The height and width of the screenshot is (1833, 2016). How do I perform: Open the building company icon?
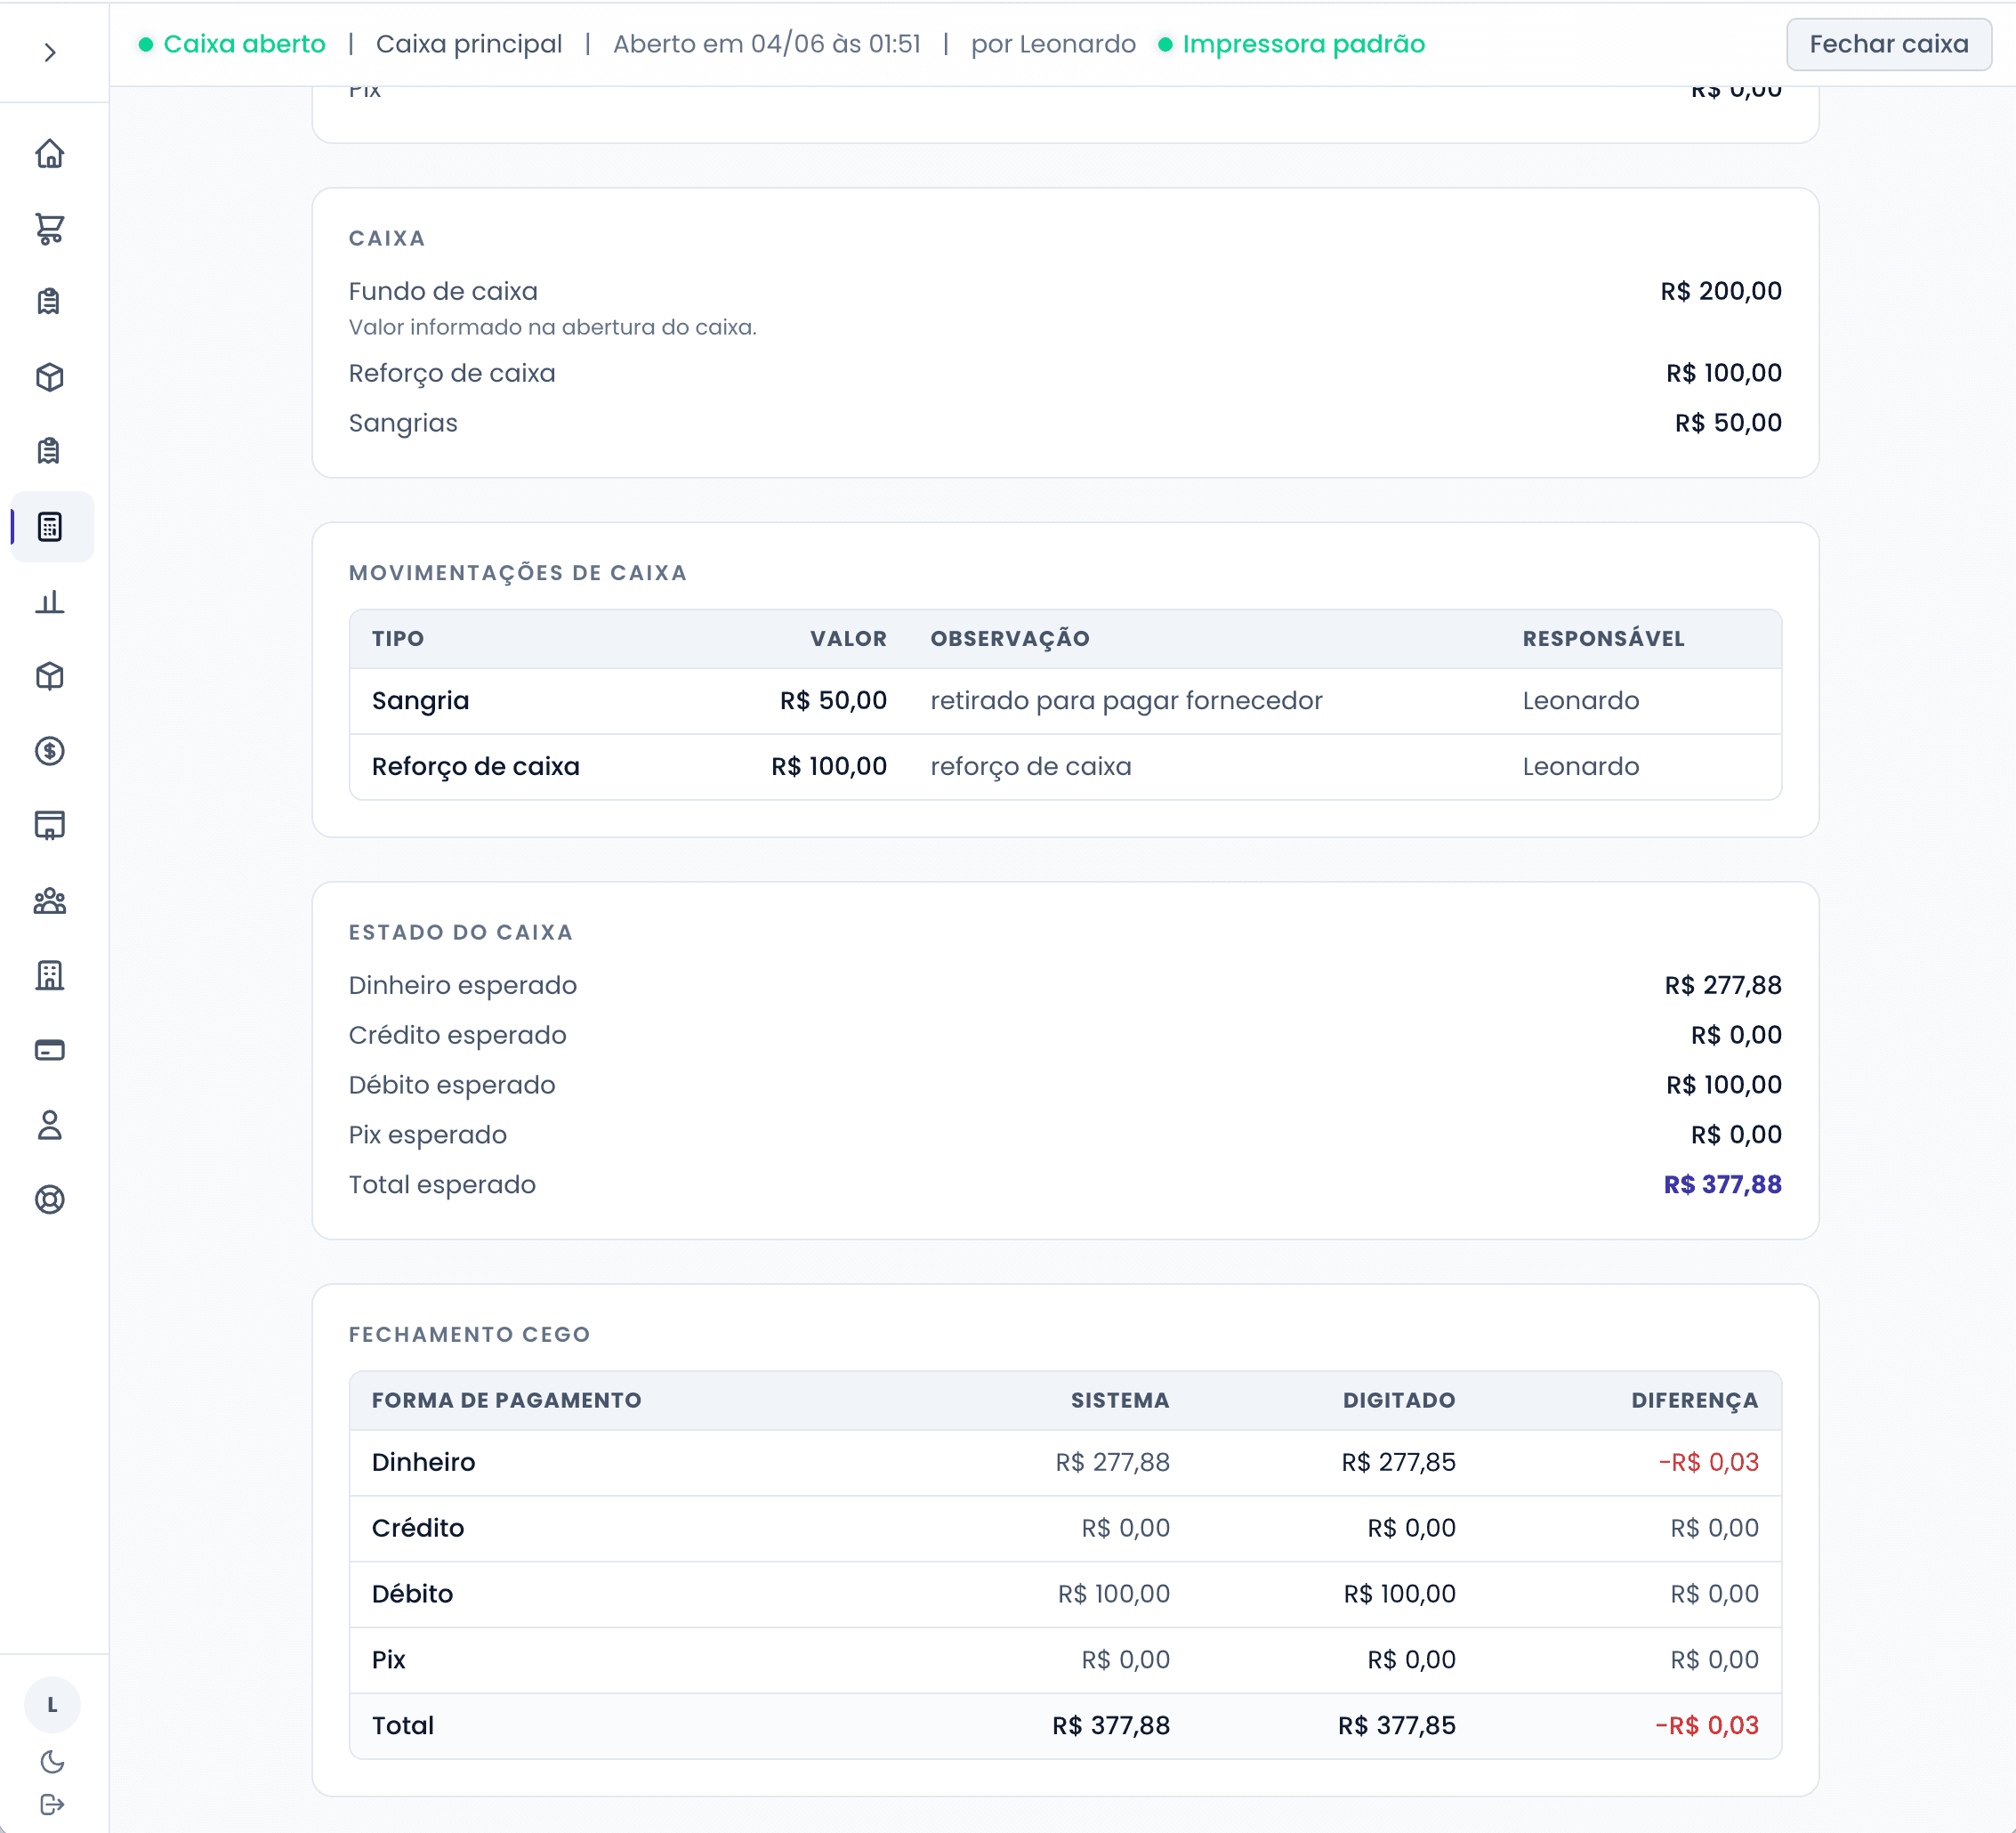tap(50, 975)
